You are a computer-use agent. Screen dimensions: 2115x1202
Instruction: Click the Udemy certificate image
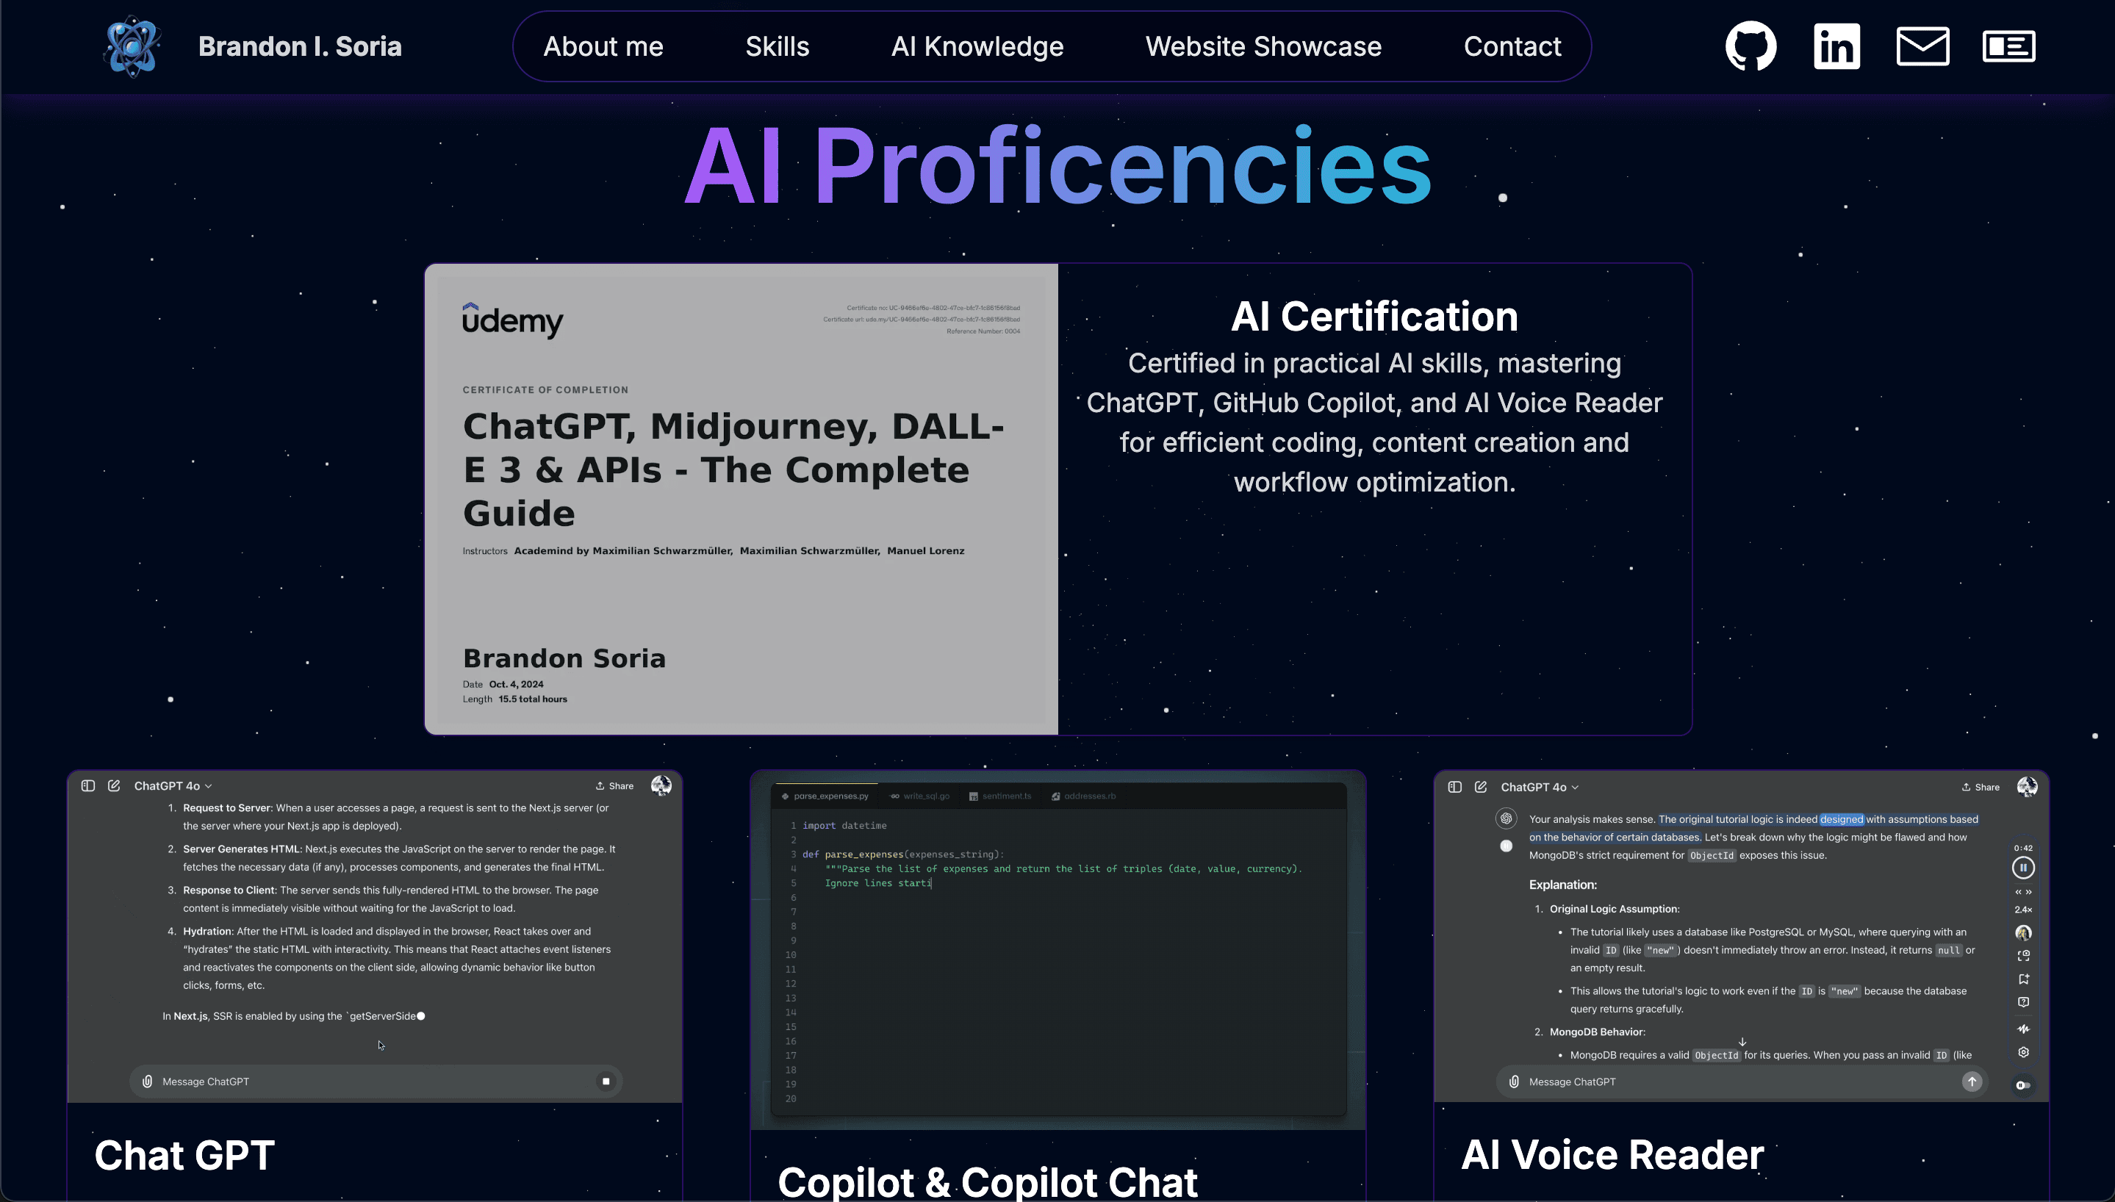(x=741, y=500)
